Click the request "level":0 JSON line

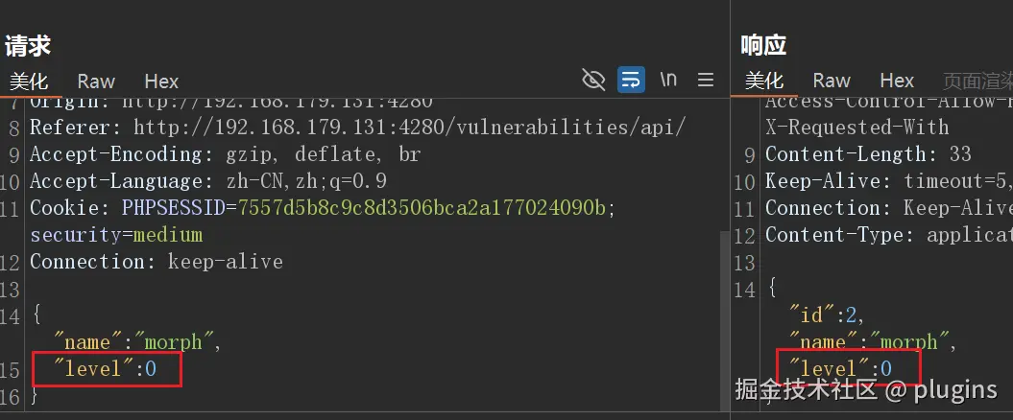106,368
